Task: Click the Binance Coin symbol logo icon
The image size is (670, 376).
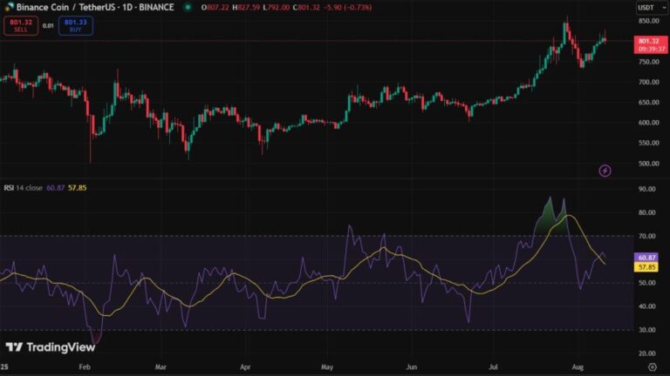Action: click(x=9, y=7)
